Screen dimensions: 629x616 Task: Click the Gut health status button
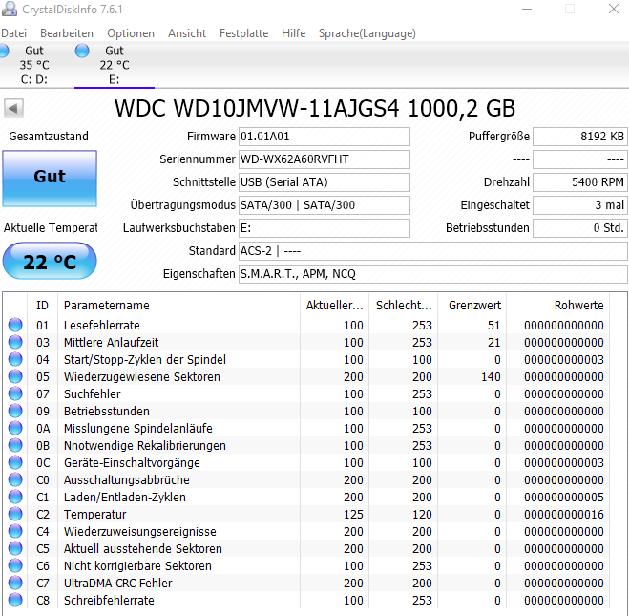50,179
